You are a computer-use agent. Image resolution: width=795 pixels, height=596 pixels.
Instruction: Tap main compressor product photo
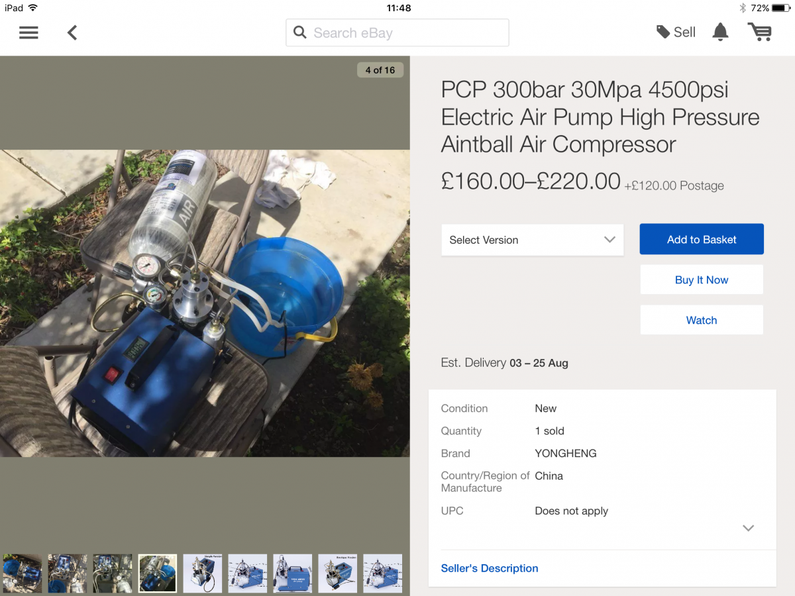[x=205, y=303]
